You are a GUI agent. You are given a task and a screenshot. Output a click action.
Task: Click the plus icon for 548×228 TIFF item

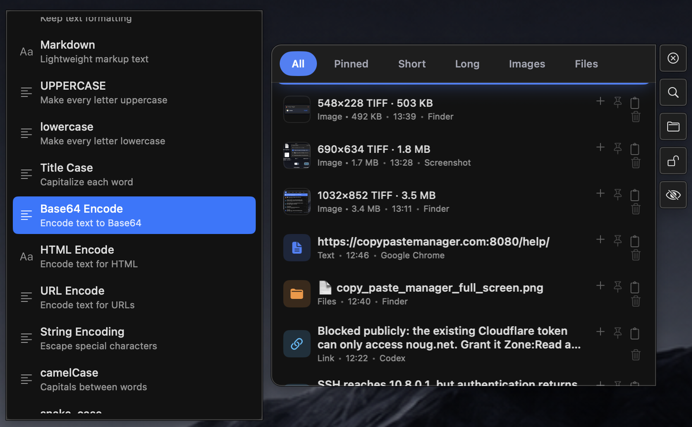[601, 101]
